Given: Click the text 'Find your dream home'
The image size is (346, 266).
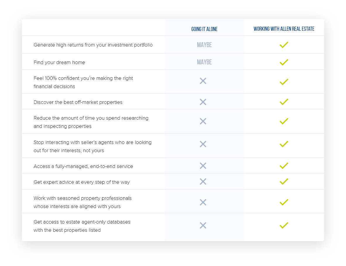Looking at the screenshot, I should (59, 62).
